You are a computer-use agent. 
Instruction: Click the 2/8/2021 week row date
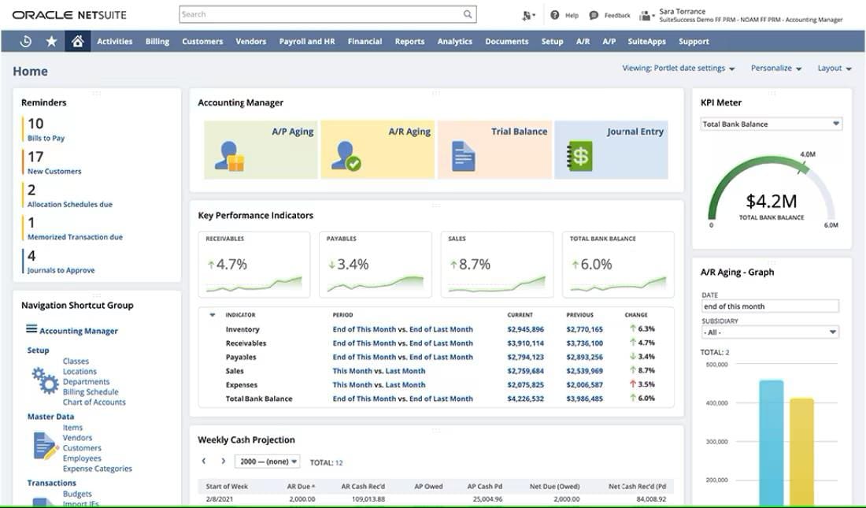pyautogui.click(x=220, y=499)
